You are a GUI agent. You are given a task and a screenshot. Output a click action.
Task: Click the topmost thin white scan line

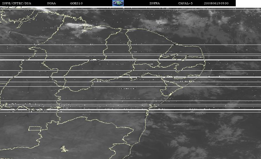click(130, 9)
